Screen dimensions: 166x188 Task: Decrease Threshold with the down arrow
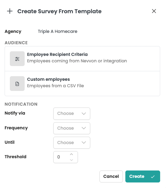click(71, 160)
